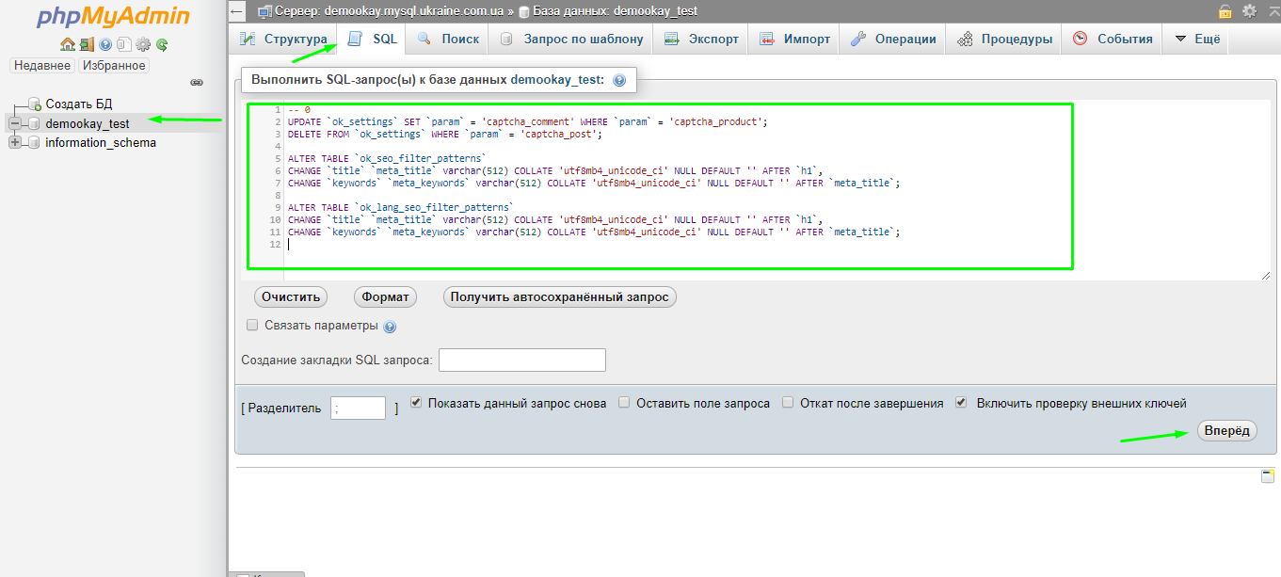Select Создать БД in navigation tree
The image size is (1281, 577).
79,104
